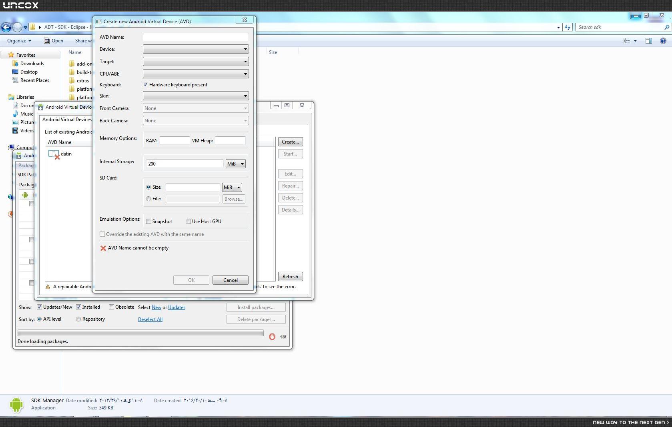Sort packages by Repository
672x427 pixels.
[x=78, y=319]
